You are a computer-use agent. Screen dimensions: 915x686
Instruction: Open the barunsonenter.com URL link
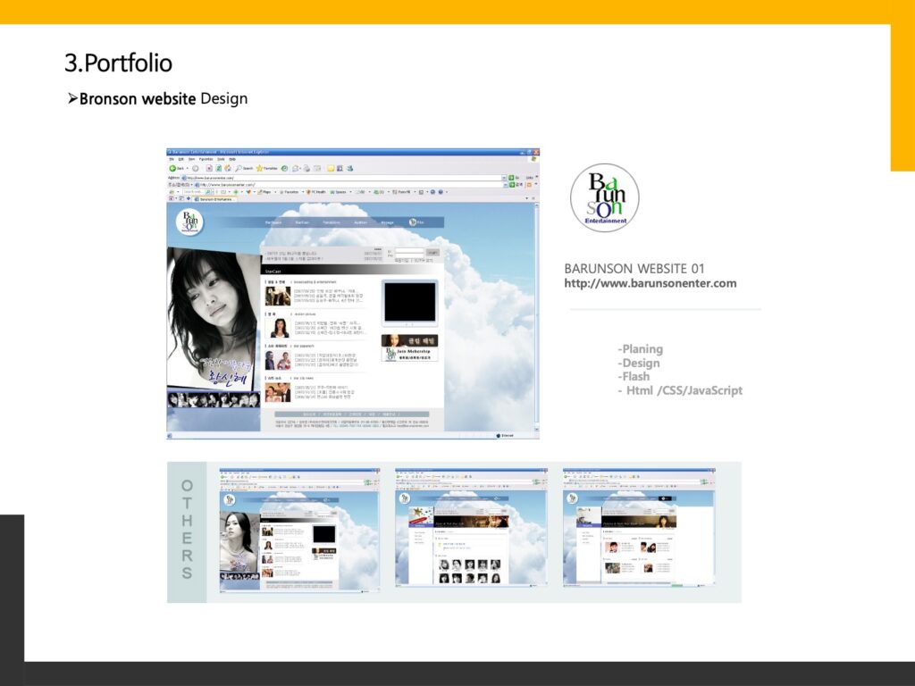click(x=650, y=283)
